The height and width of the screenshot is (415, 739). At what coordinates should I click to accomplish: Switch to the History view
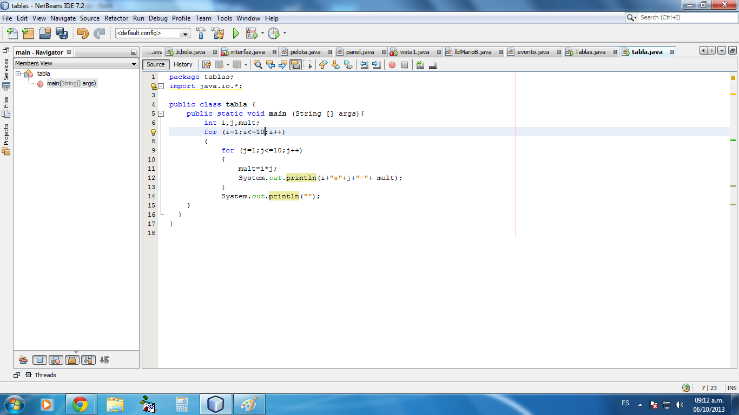pos(183,64)
